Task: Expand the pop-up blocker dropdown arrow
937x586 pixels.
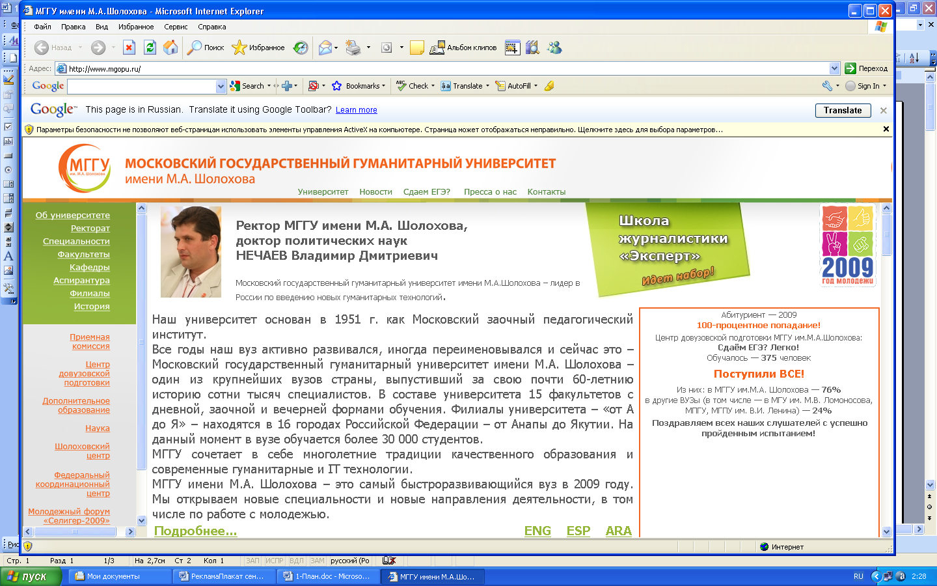Action: [x=323, y=86]
